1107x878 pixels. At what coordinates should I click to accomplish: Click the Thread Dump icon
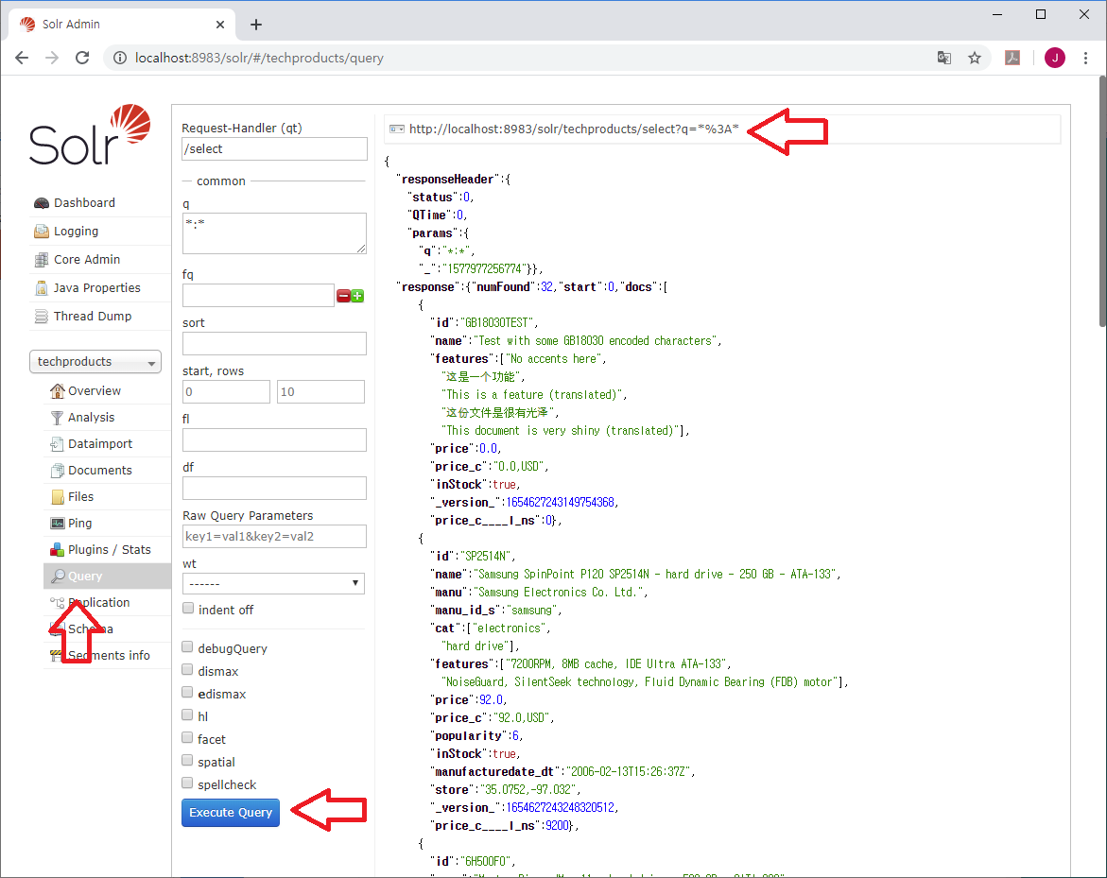coord(42,317)
